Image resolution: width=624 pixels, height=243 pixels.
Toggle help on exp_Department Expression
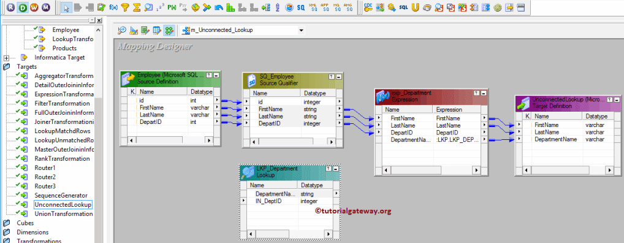[x=477, y=93]
